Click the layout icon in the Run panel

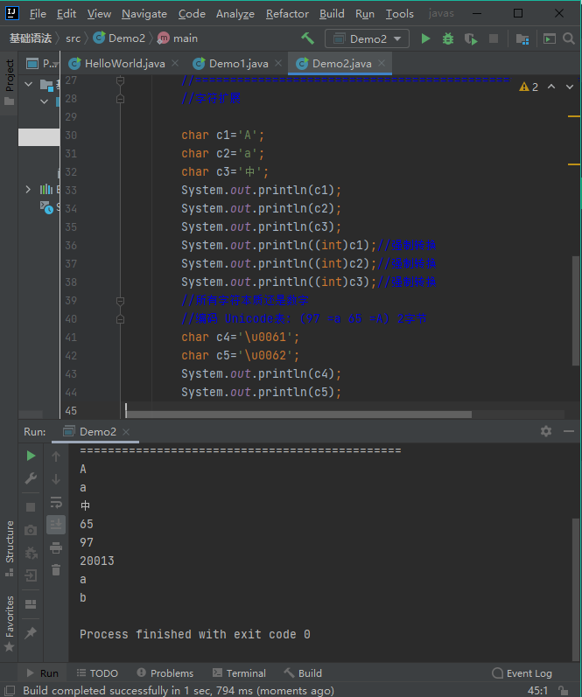click(x=31, y=604)
